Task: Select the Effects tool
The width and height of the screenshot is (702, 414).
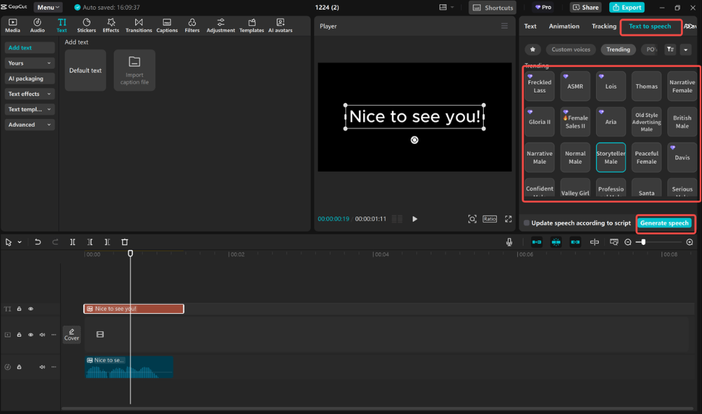Action: (x=112, y=26)
